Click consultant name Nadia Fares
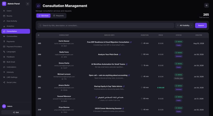The image size is (213, 116). 64,52
